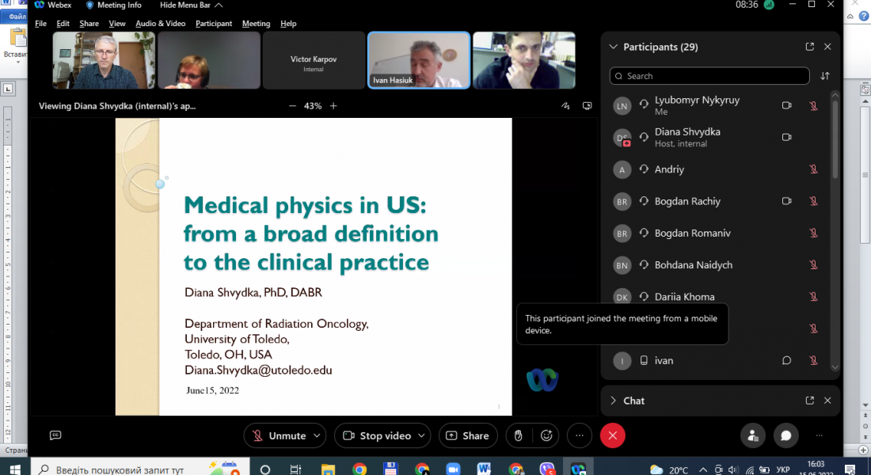
Task: Expand the Stop video options arrow
Action: pos(422,435)
